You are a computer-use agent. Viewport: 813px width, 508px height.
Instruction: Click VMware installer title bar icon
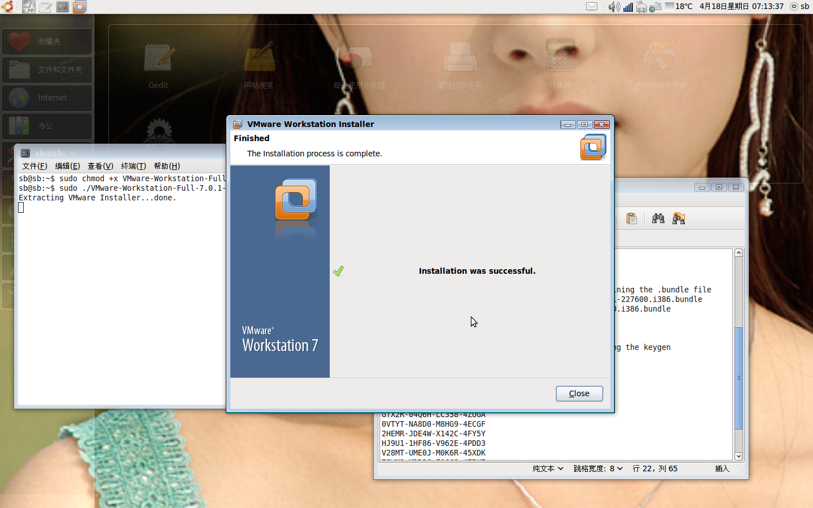tap(238, 124)
